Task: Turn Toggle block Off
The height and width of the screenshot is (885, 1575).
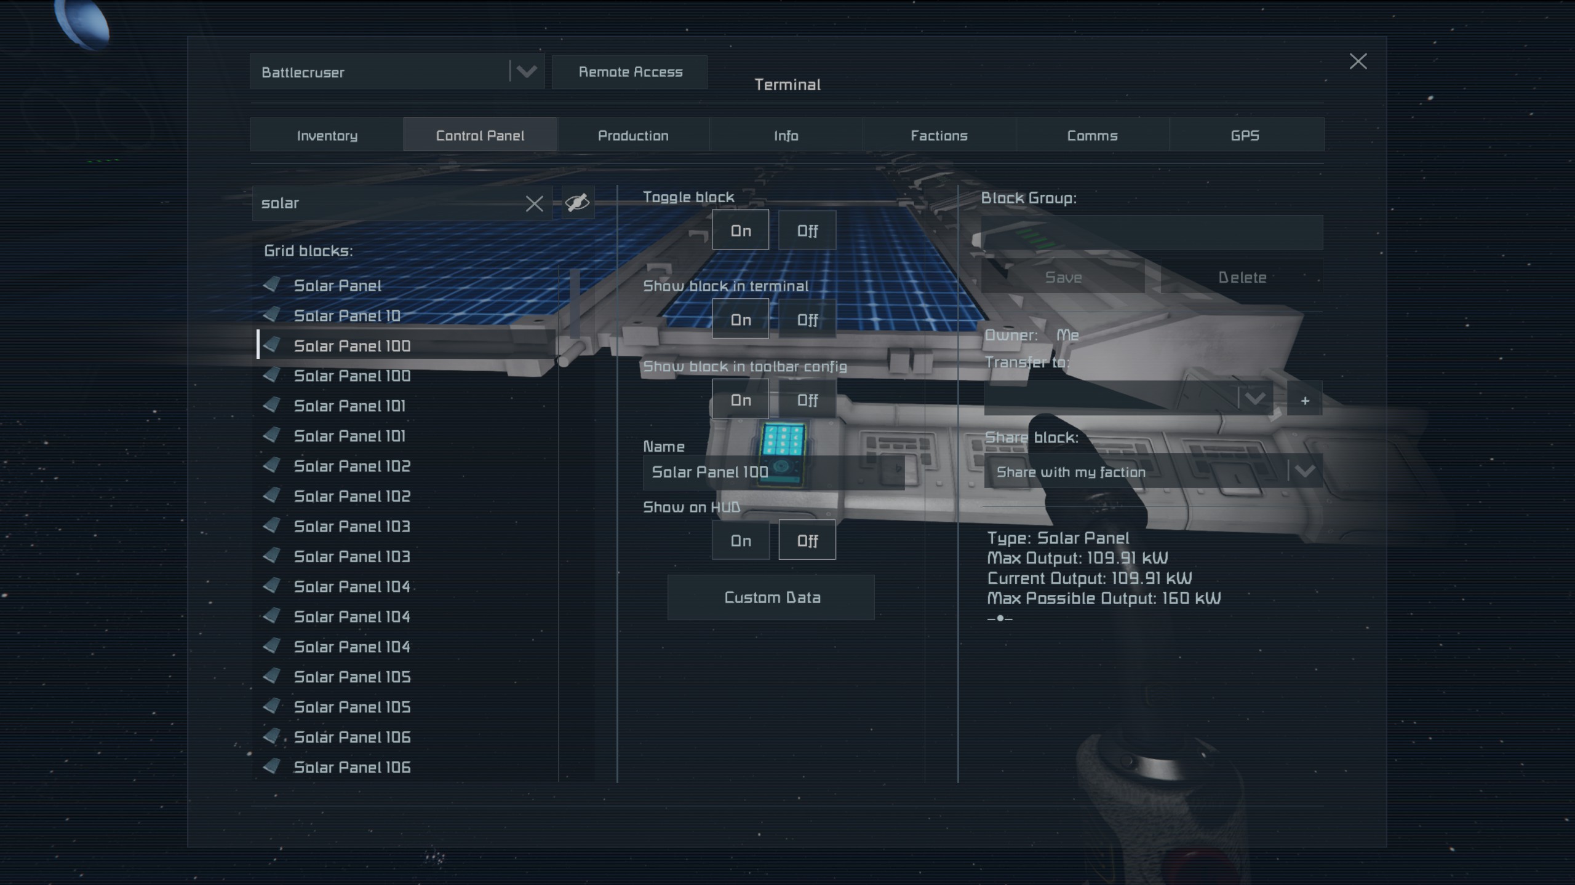Action: pyautogui.click(x=807, y=230)
